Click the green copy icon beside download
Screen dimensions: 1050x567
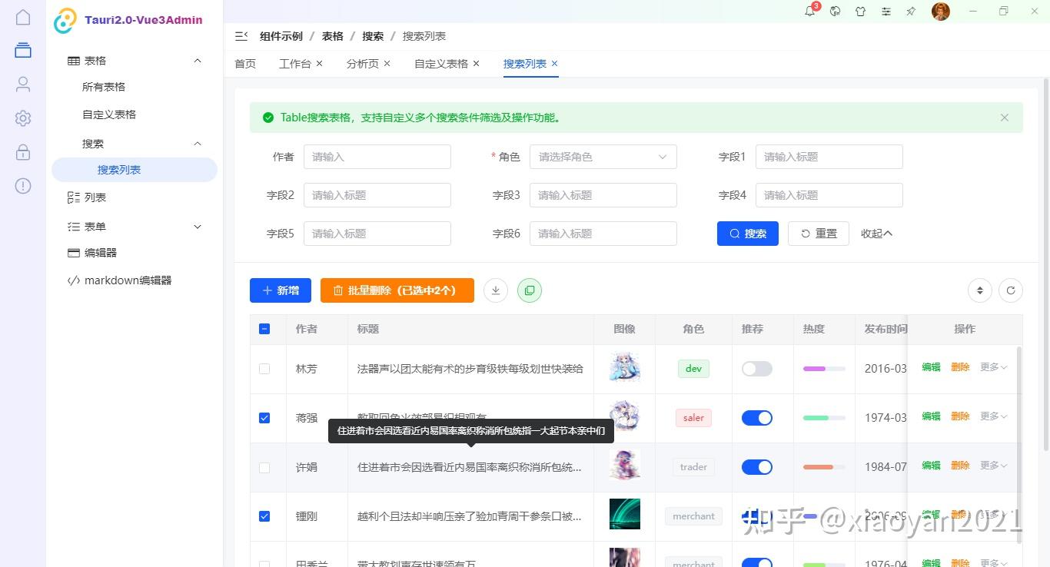(530, 290)
